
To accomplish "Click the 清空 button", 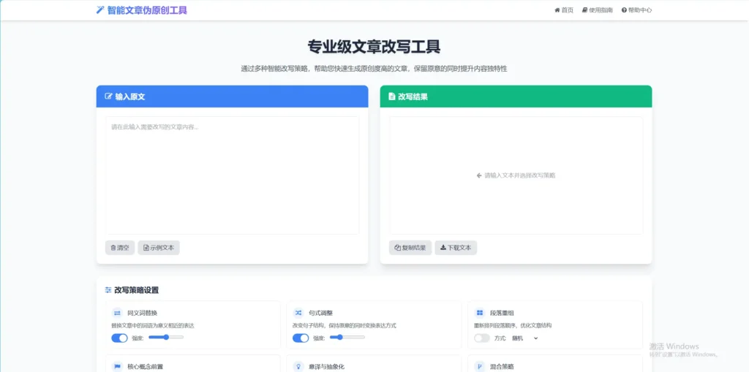I will pyautogui.click(x=120, y=248).
